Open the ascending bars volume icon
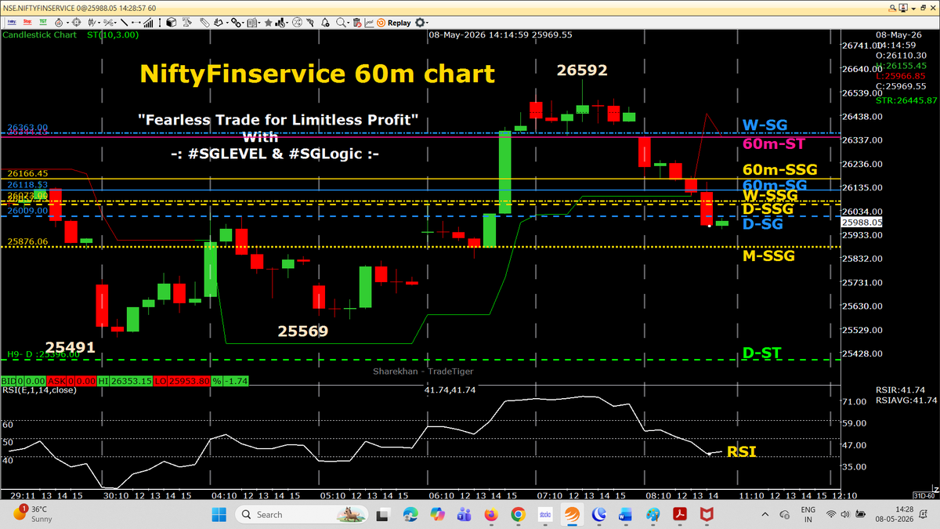The image size is (940, 529). pyautogui.click(x=148, y=23)
